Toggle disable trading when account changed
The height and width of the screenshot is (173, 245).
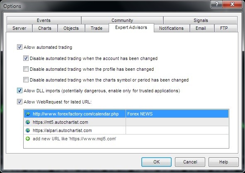click(26, 58)
